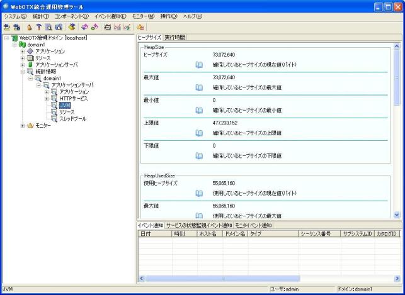Click book icon under 使用ヒープサイズ row
This screenshot has width=405, height=295.
[199, 193]
